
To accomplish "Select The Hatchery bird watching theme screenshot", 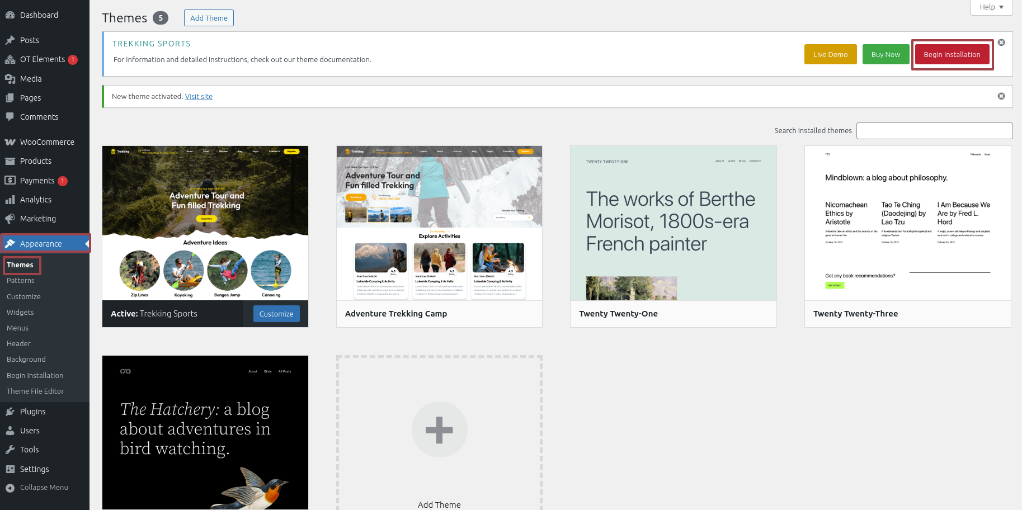I will [205, 432].
